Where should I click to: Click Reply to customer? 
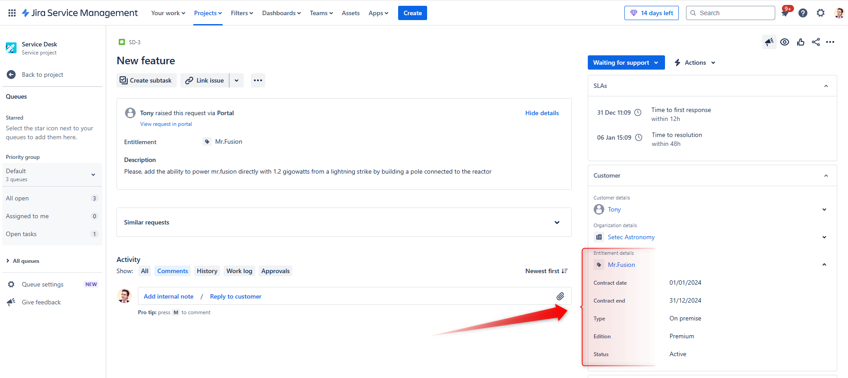(236, 296)
